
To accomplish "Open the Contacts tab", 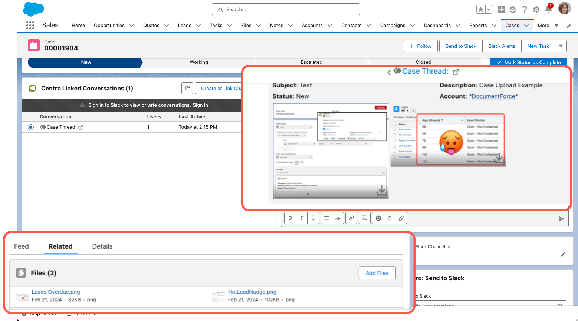I will (351, 25).
